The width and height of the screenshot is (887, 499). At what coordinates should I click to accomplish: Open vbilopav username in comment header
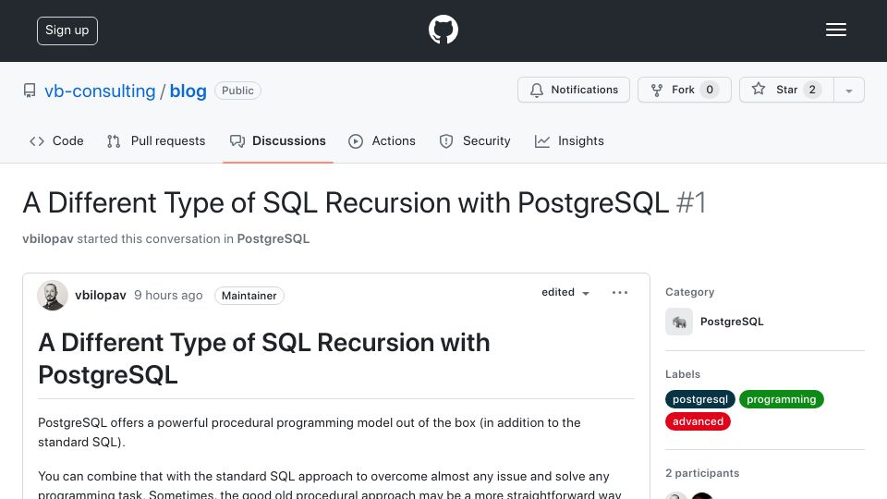[x=101, y=296]
